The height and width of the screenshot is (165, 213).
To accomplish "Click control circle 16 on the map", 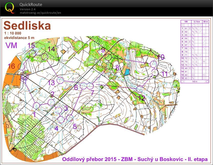I will click(x=22, y=66).
